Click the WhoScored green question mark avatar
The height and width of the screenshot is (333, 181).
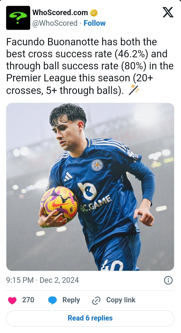[18, 18]
